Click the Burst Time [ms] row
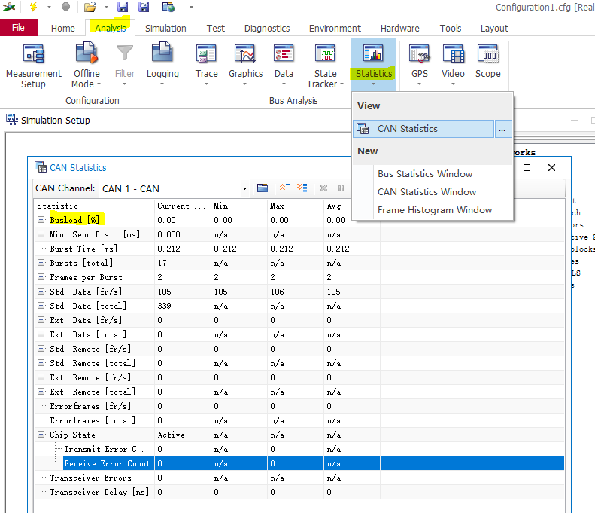595x516 pixels. click(x=299, y=249)
